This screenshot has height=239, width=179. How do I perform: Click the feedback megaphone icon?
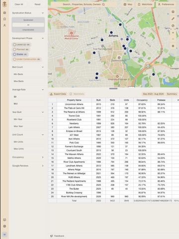coord(52,236)
